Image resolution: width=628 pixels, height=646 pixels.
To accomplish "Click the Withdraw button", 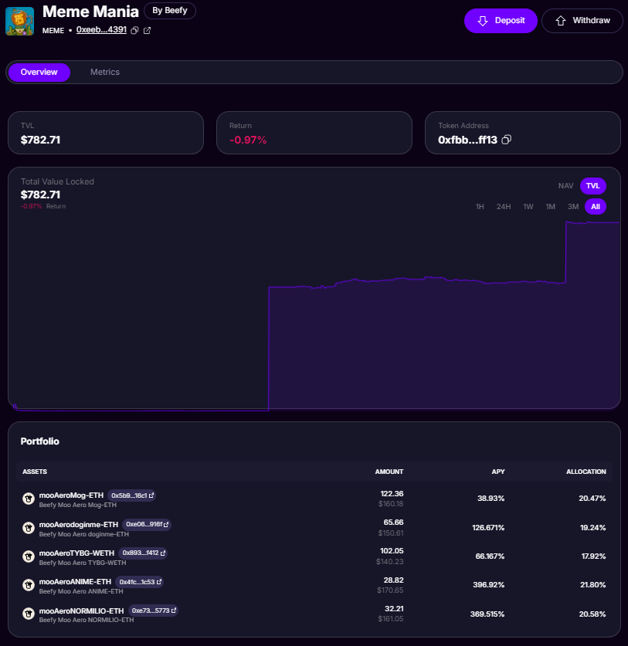I will [582, 21].
